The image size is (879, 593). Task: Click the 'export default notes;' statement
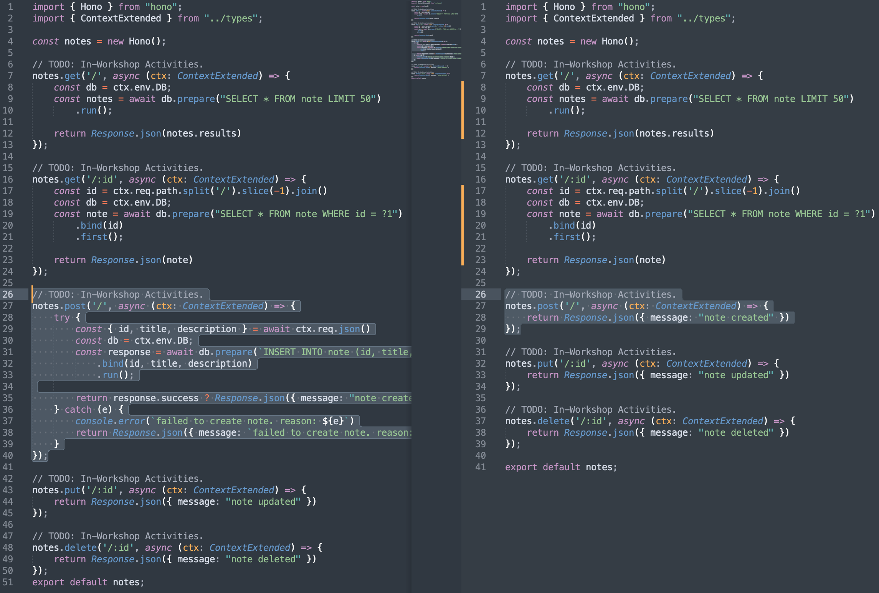(88, 582)
